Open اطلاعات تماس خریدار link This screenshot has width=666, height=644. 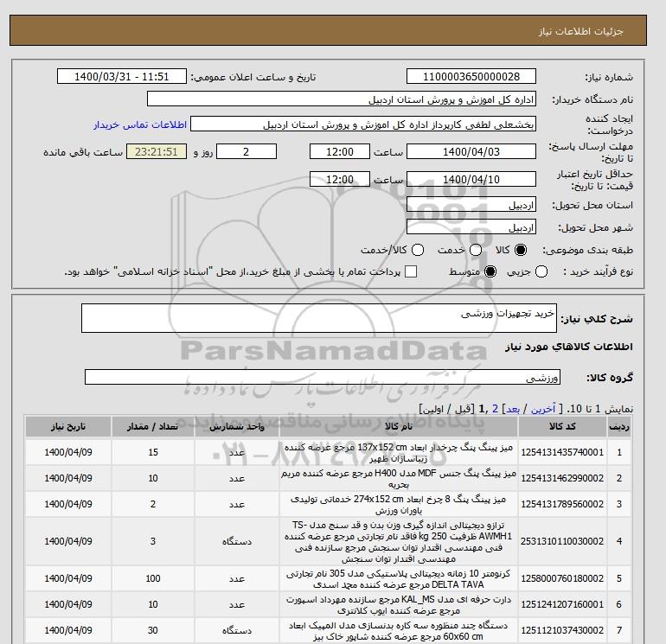pyautogui.click(x=140, y=124)
